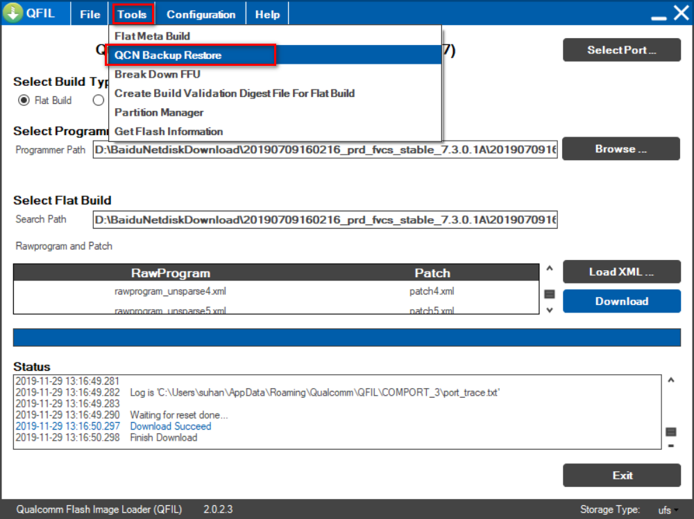Click scroll up arrow of Status log

tap(671, 380)
